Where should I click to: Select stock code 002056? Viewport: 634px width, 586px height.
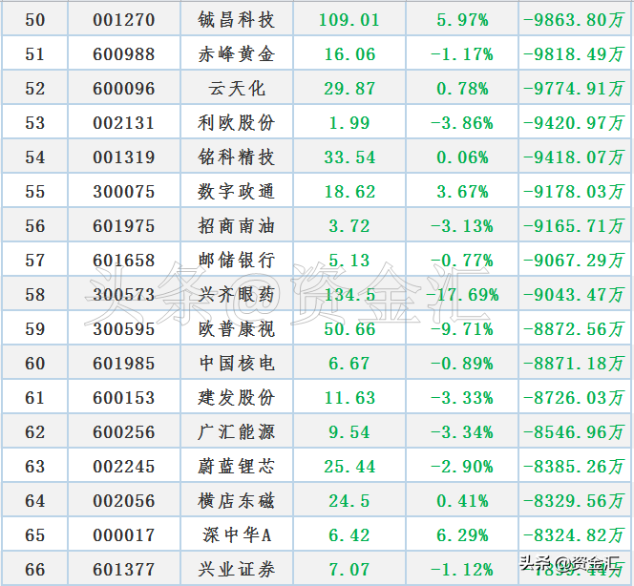pos(124,501)
